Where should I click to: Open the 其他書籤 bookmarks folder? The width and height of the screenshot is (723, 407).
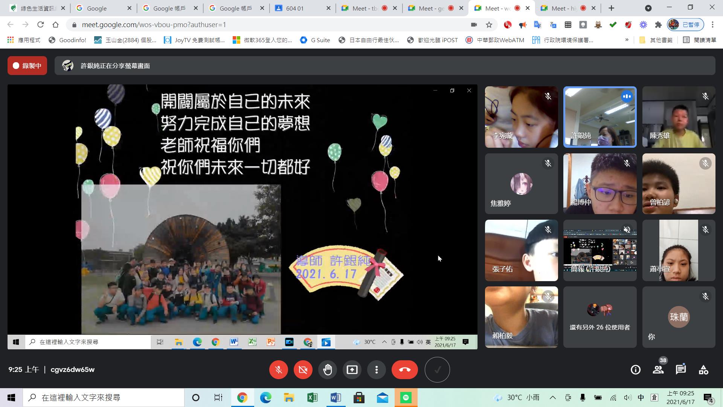pyautogui.click(x=656, y=40)
